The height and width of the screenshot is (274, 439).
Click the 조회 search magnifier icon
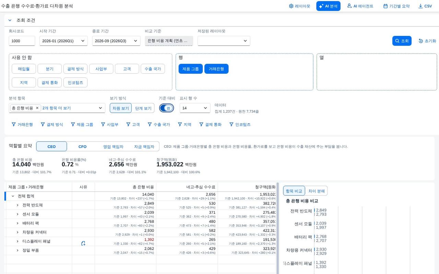(397, 41)
